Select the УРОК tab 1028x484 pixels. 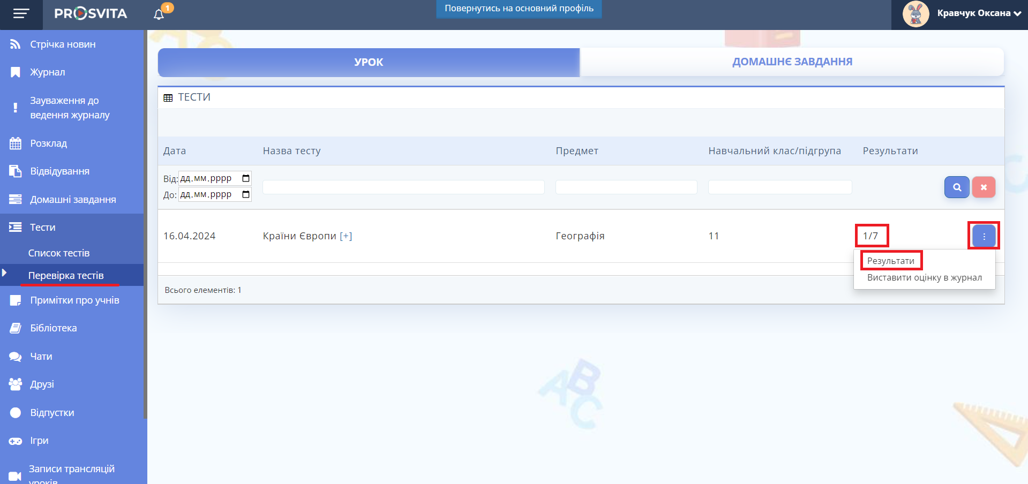click(369, 62)
